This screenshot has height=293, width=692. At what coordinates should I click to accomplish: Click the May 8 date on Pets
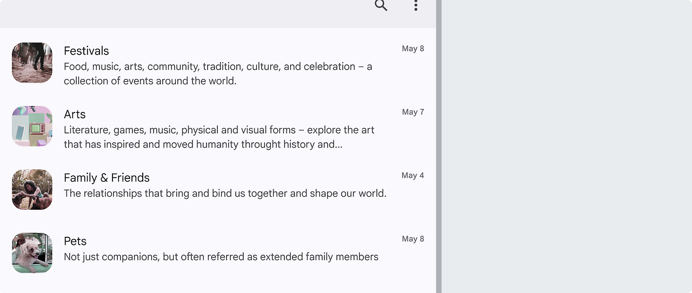[x=413, y=239]
